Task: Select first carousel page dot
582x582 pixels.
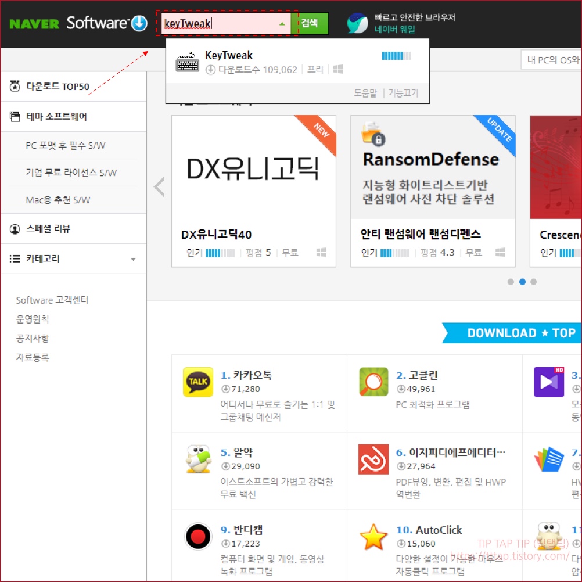Action: pyautogui.click(x=511, y=282)
